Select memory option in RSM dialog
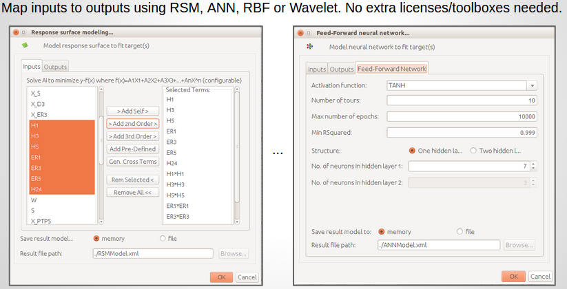The height and width of the screenshot is (289, 567). coord(96,239)
